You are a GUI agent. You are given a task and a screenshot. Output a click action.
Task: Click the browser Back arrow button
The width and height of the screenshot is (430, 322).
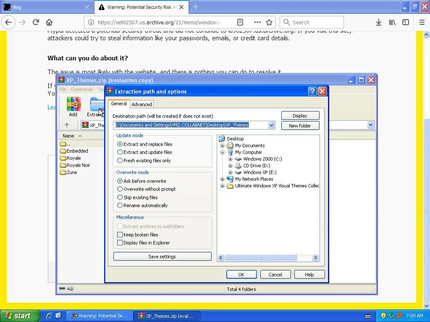coord(8,23)
